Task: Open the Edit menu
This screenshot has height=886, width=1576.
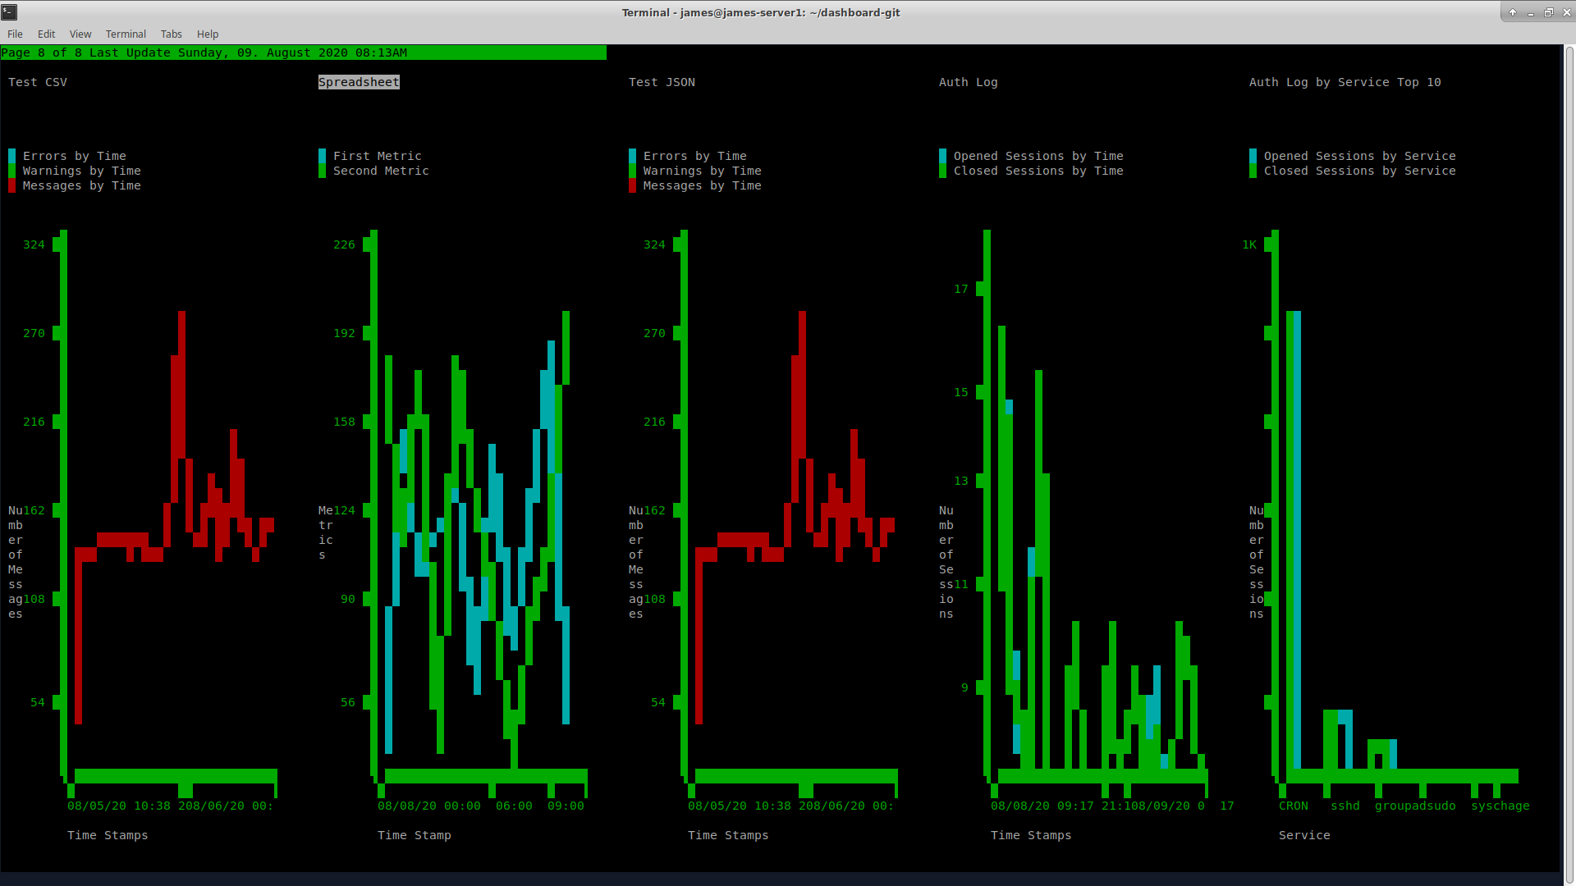Action: click(46, 34)
